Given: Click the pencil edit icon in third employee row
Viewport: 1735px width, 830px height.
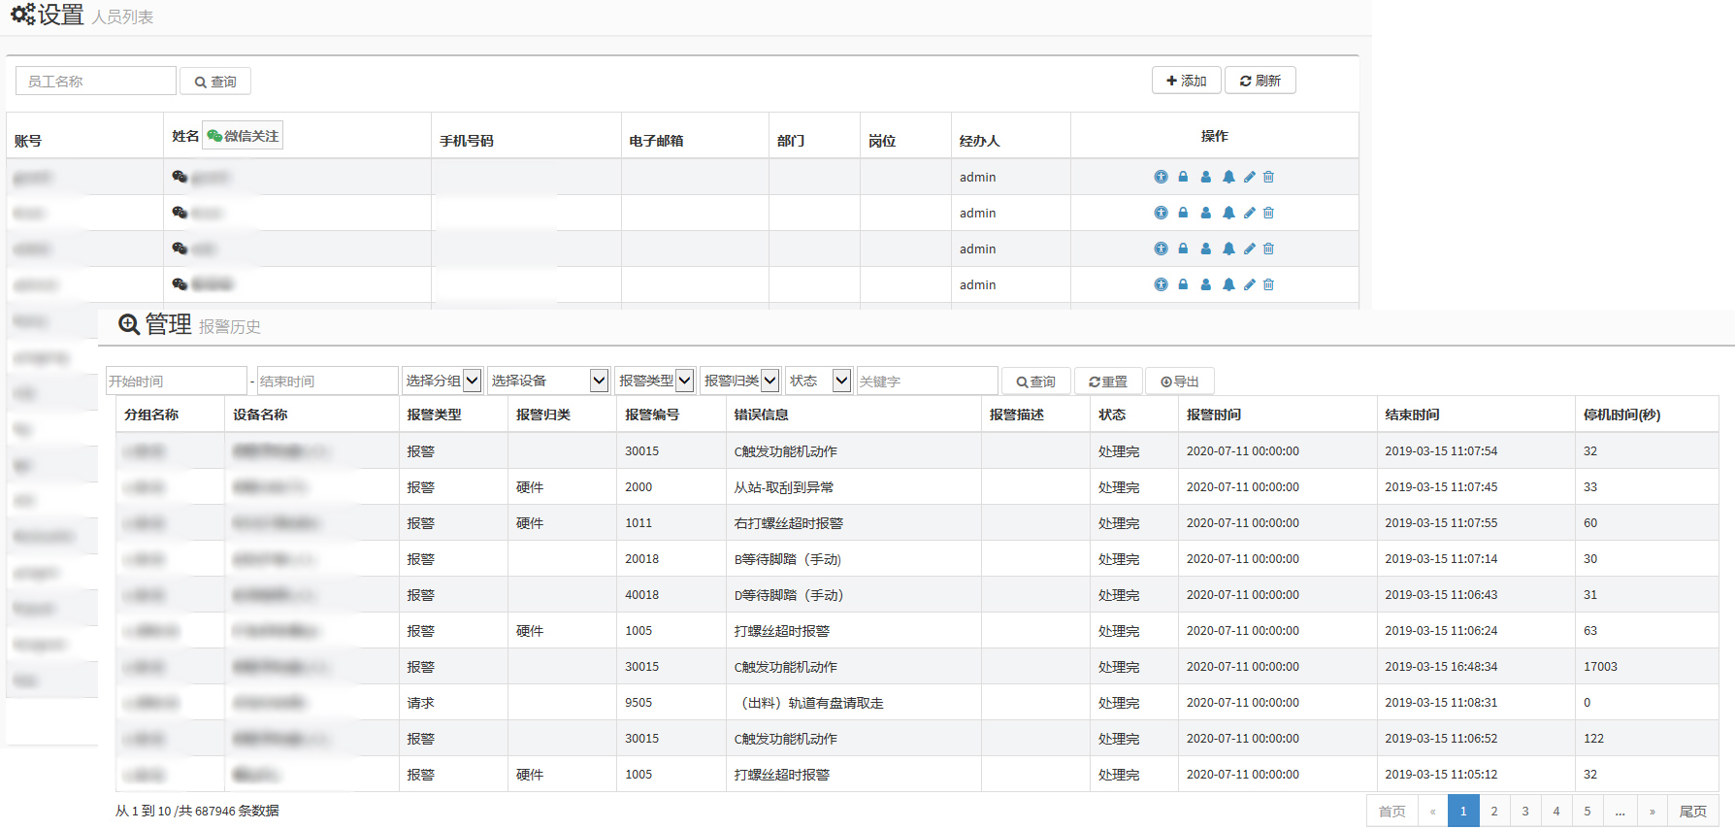Looking at the screenshot, I should click(x=1250, y=249).
